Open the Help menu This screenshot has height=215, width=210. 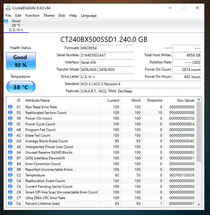73,16
